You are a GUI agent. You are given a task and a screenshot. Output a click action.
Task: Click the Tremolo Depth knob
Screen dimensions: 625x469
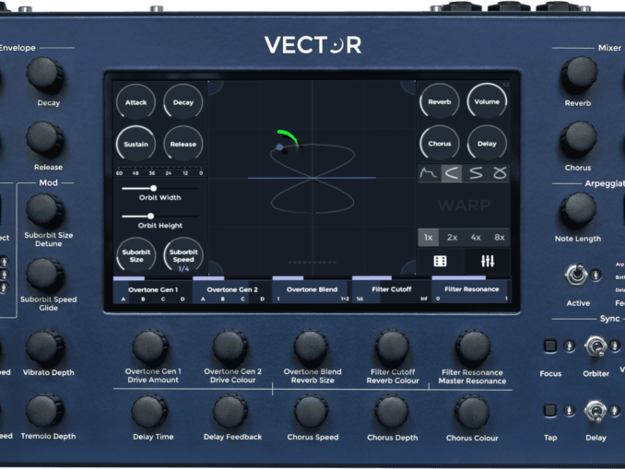45,411
